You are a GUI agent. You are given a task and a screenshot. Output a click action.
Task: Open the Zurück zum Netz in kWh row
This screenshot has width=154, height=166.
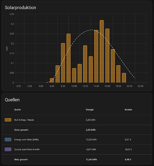point(77,149)
